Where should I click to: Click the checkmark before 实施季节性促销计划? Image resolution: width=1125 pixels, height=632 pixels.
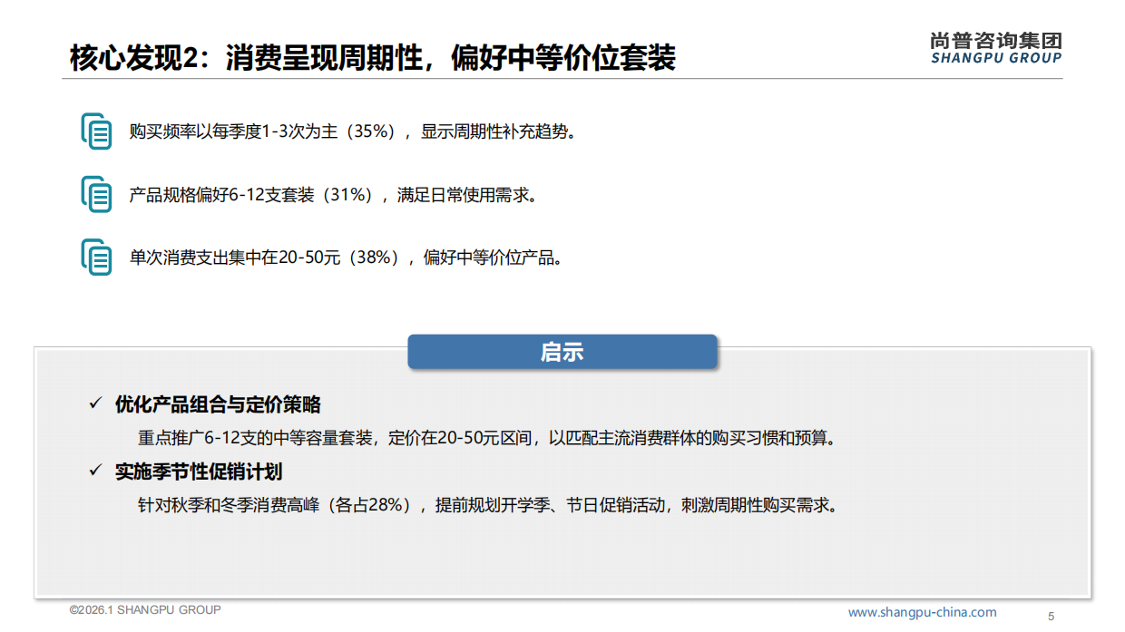pyautogui.click(x=94, y=471)
